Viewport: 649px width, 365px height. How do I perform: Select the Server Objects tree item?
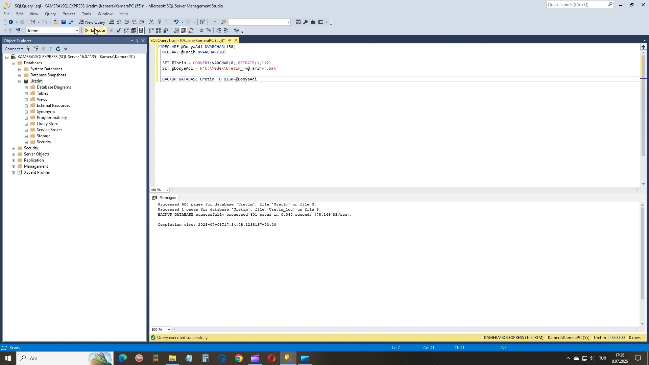(37, 154)
